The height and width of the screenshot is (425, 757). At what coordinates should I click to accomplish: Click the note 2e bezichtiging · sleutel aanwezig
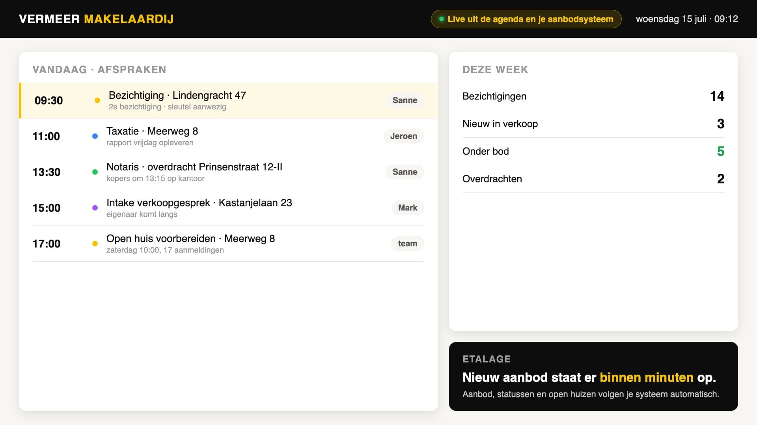pos(168,107)
